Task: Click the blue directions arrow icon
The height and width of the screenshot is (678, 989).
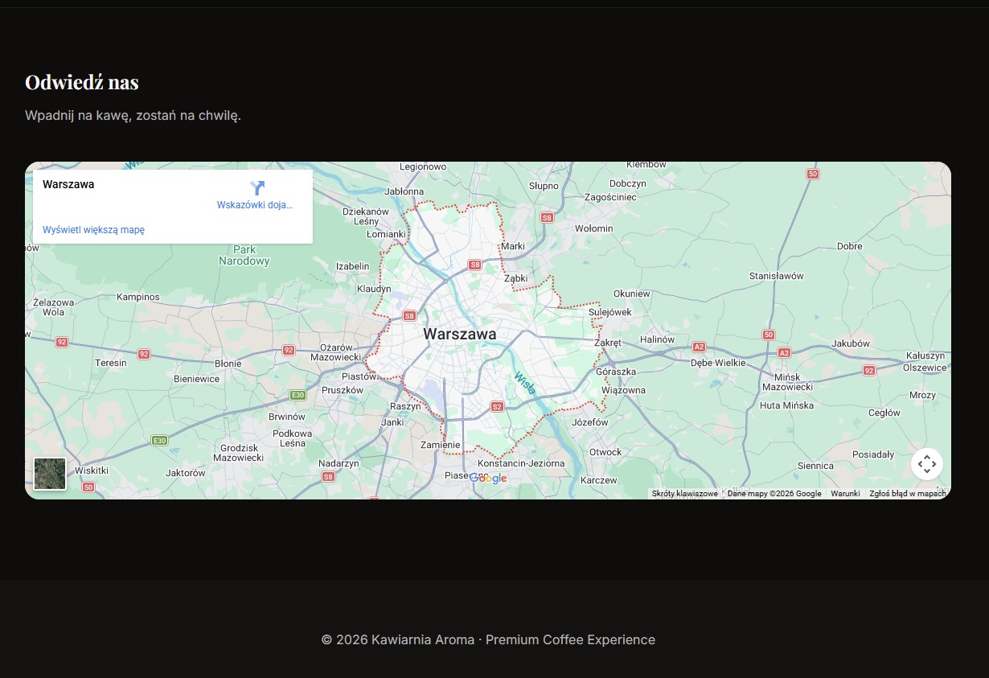Action: coord(256,188)
